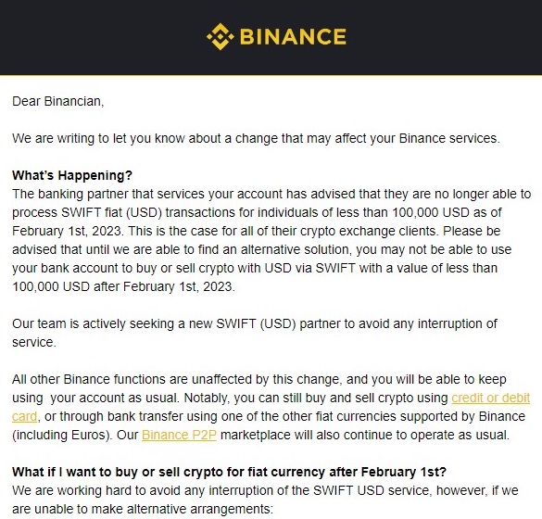Click the line starting "advised that until we are"

coord(261,249)
